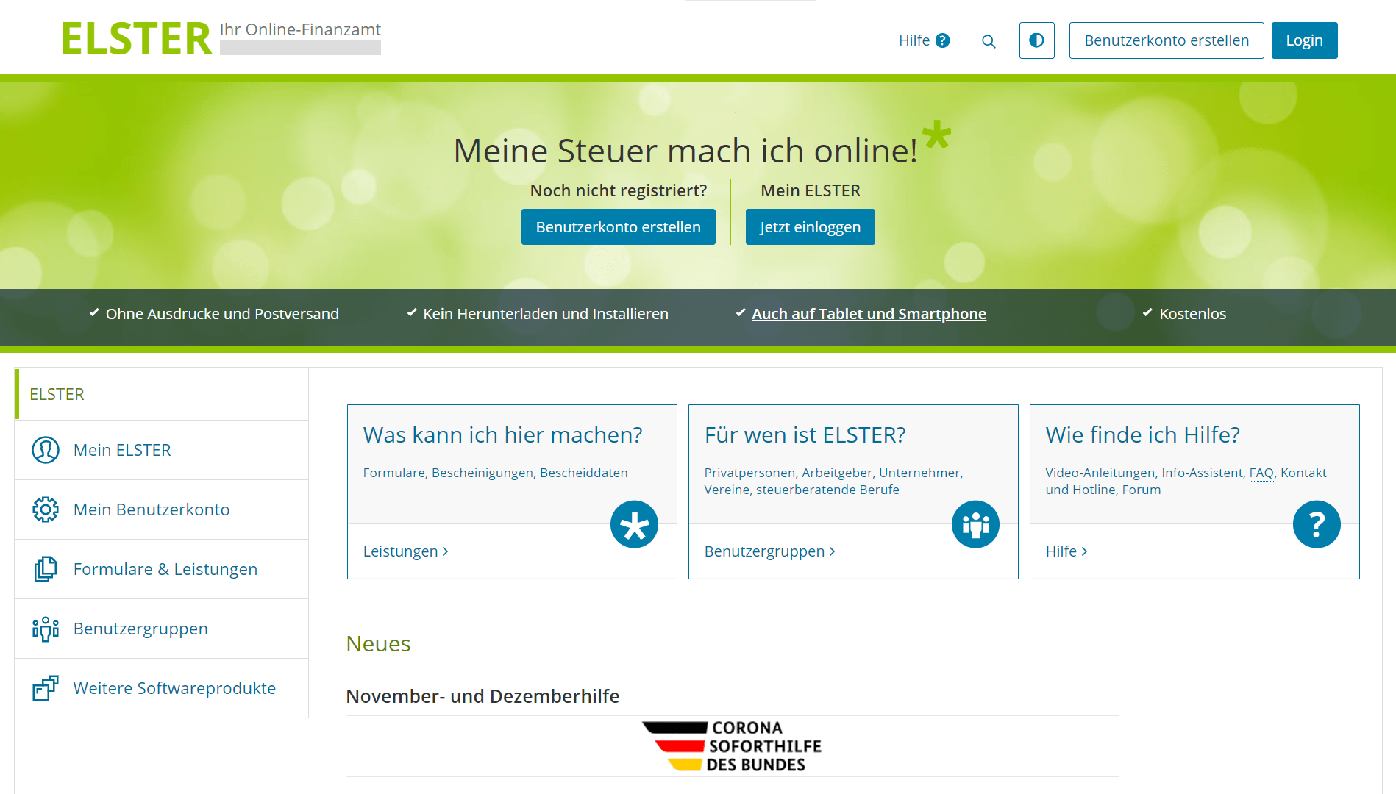
Task: Click the green asterisk next to banner headline
Action: [x=936, y=135]
